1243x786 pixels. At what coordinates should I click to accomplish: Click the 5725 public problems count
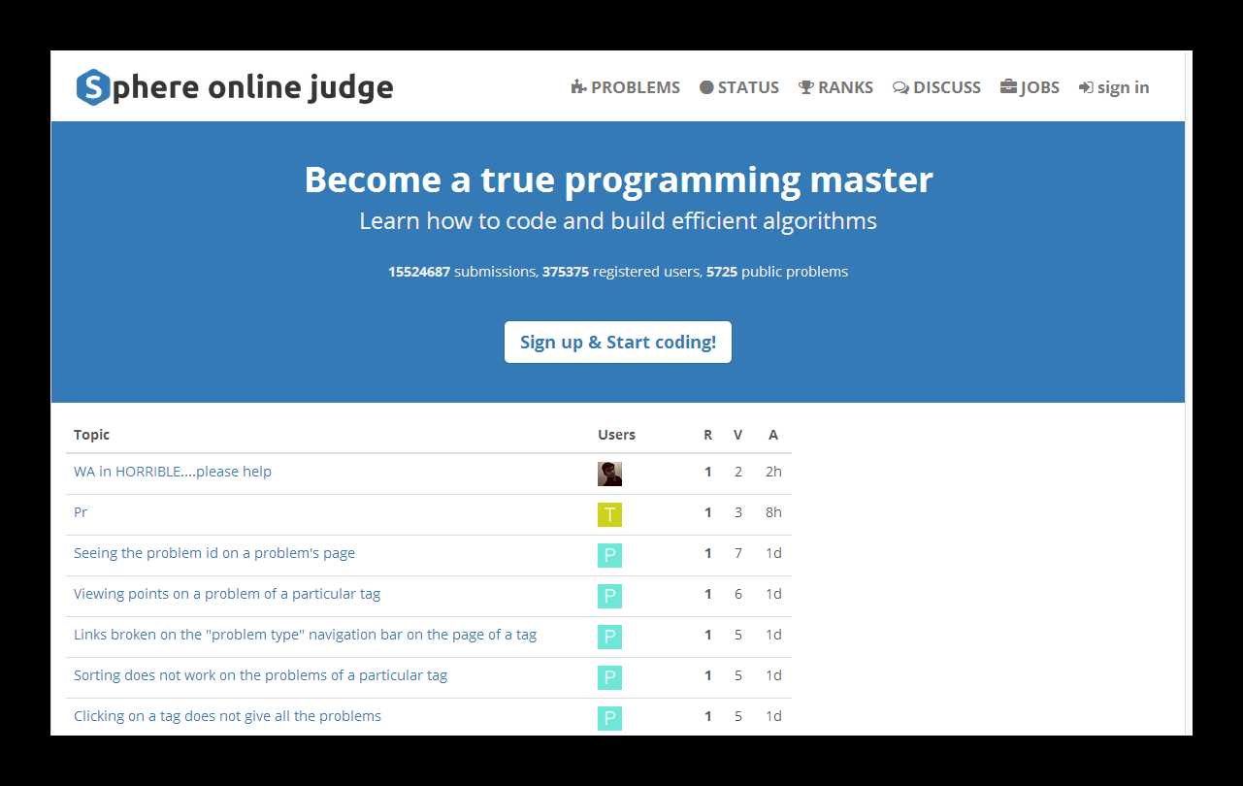coord(722,272)
